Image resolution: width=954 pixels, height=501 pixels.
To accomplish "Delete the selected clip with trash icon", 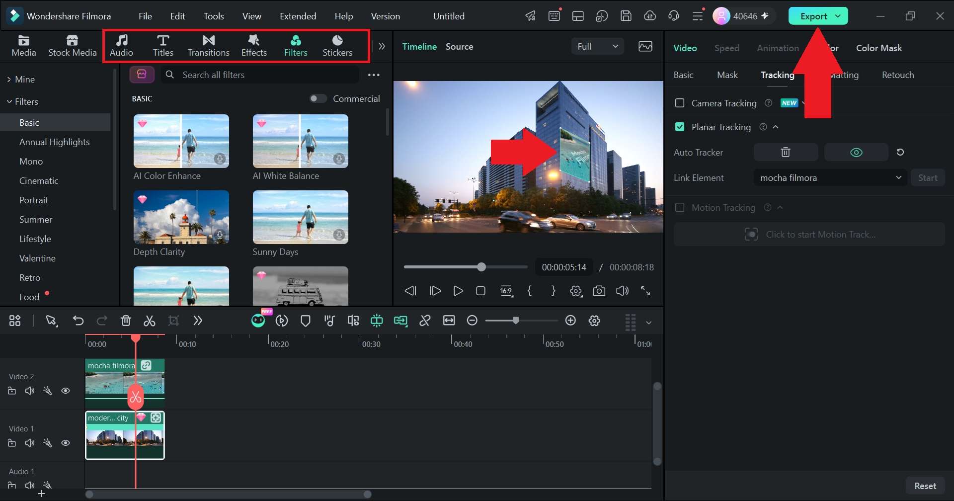I will 126,321.
